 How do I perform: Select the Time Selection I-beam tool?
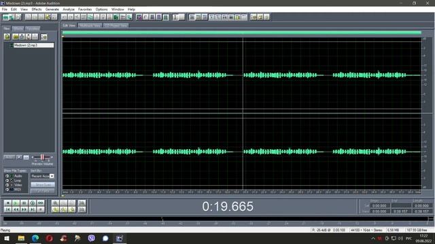(175, 17)
